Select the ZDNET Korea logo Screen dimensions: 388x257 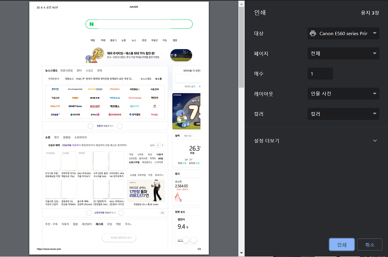(x=75, y=106)
